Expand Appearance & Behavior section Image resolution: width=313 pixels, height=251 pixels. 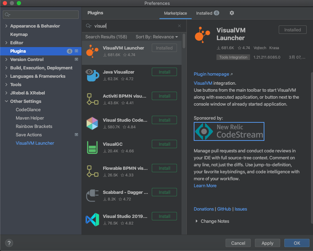tap(6, 26)
